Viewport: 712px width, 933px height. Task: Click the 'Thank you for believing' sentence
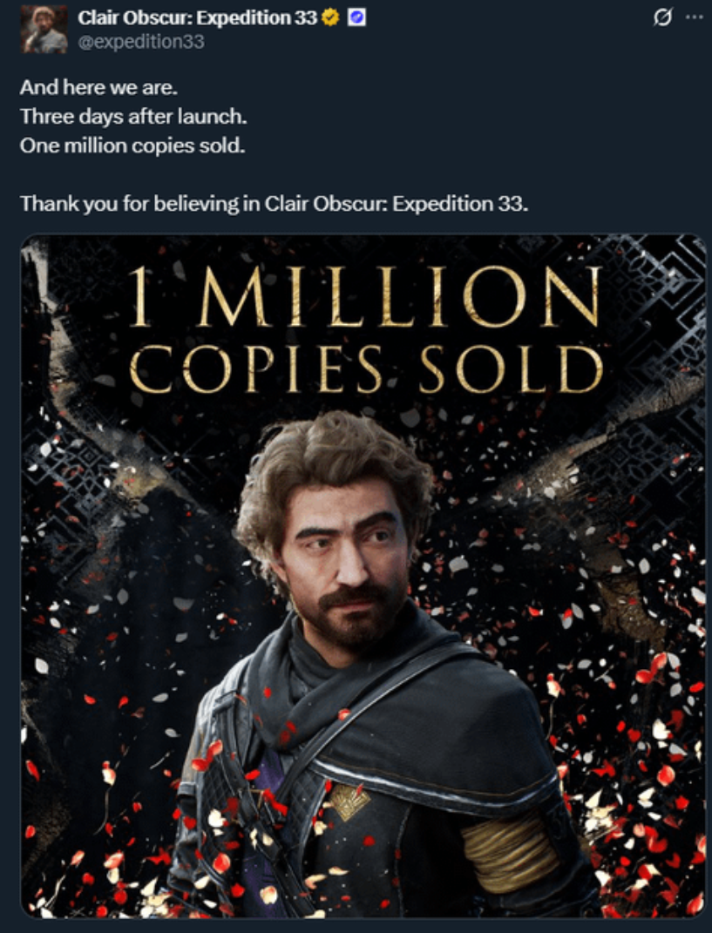[274, 204]
